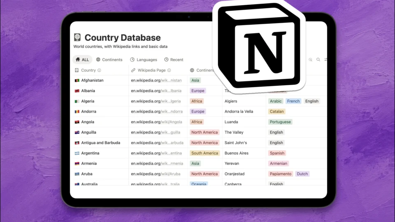Open the Andorra row
Image resolution: width=395 pixels, height=222 pixels.
pyautogui.click(x=89, y=111)
